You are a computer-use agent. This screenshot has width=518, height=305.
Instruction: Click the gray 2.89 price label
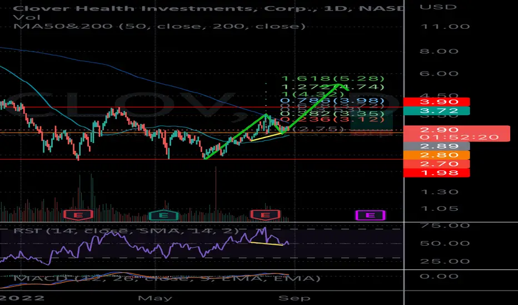tap(436, 146)
